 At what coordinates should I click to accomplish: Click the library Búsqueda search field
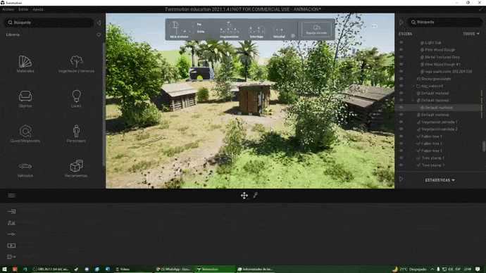[49, 23]
